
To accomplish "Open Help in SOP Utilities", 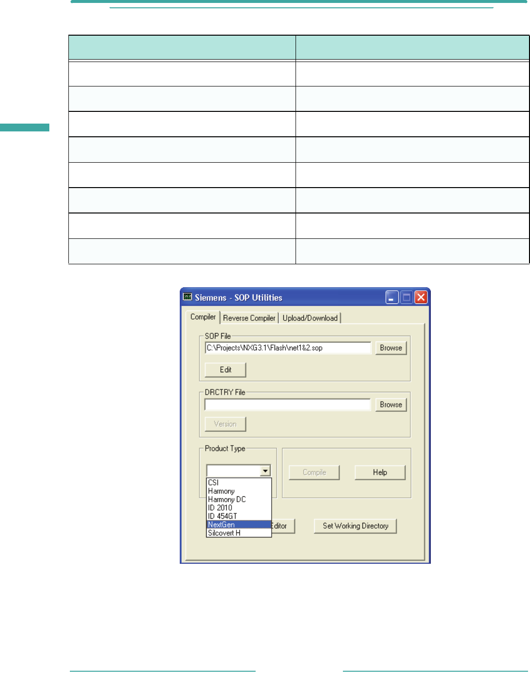I will [380, 472].
